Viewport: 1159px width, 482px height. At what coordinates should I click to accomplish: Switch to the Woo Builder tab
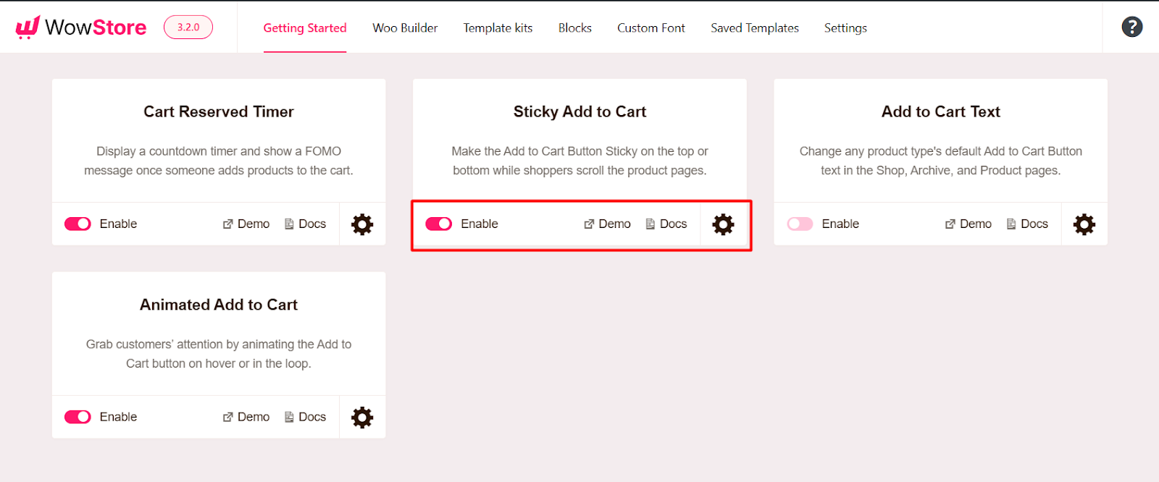tap(404, 28)
